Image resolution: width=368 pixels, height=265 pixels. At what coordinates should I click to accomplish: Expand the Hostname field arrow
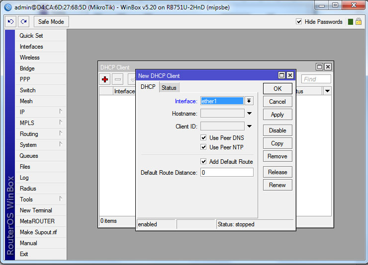249,114
